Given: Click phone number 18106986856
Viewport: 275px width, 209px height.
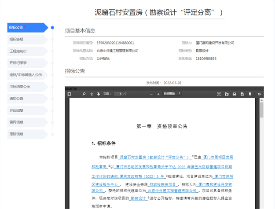Looking at the screenshot, I should (206, 59).
